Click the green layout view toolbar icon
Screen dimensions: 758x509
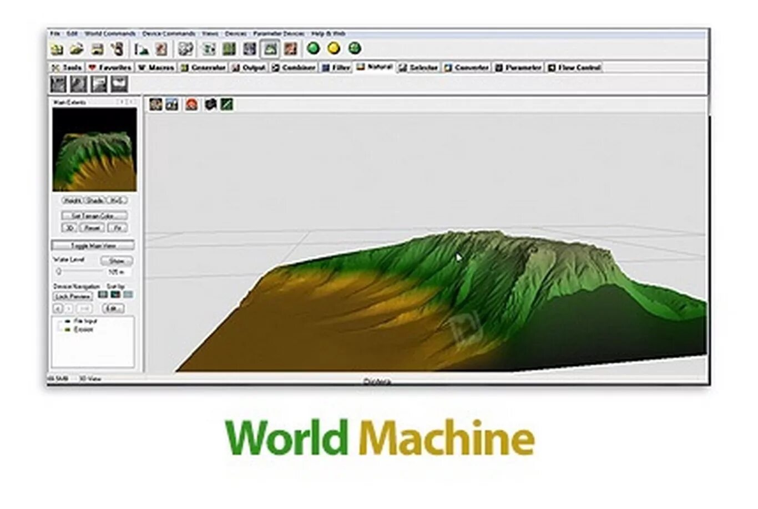tap(229, 49)
